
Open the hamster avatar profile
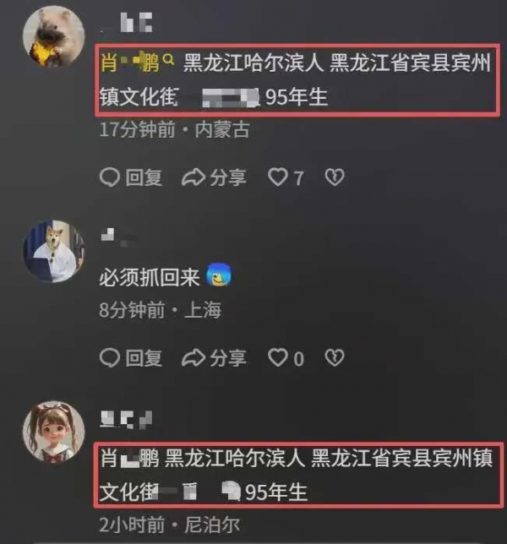pyautogui.click(x=54, y=37)
